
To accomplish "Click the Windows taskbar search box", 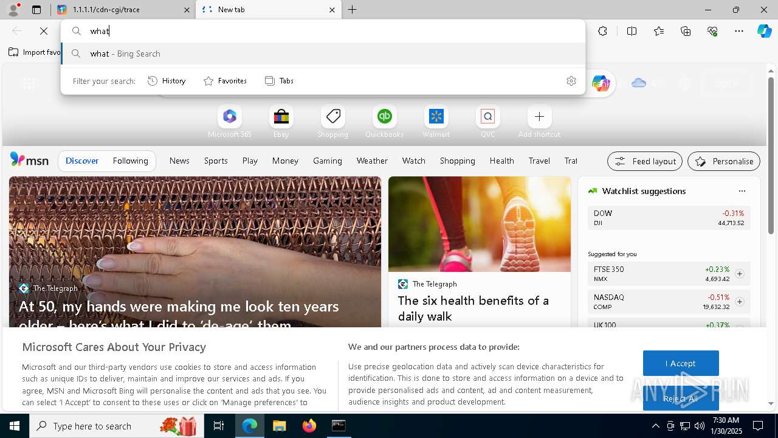I will pyautogui.click(x=115, y=426).
